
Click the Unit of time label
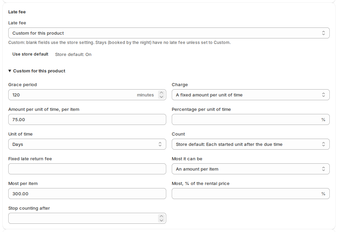pyautogui.click(x=20, y=134)
